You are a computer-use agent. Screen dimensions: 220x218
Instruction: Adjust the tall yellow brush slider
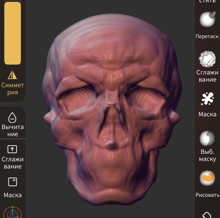click(x=13, y=33)
